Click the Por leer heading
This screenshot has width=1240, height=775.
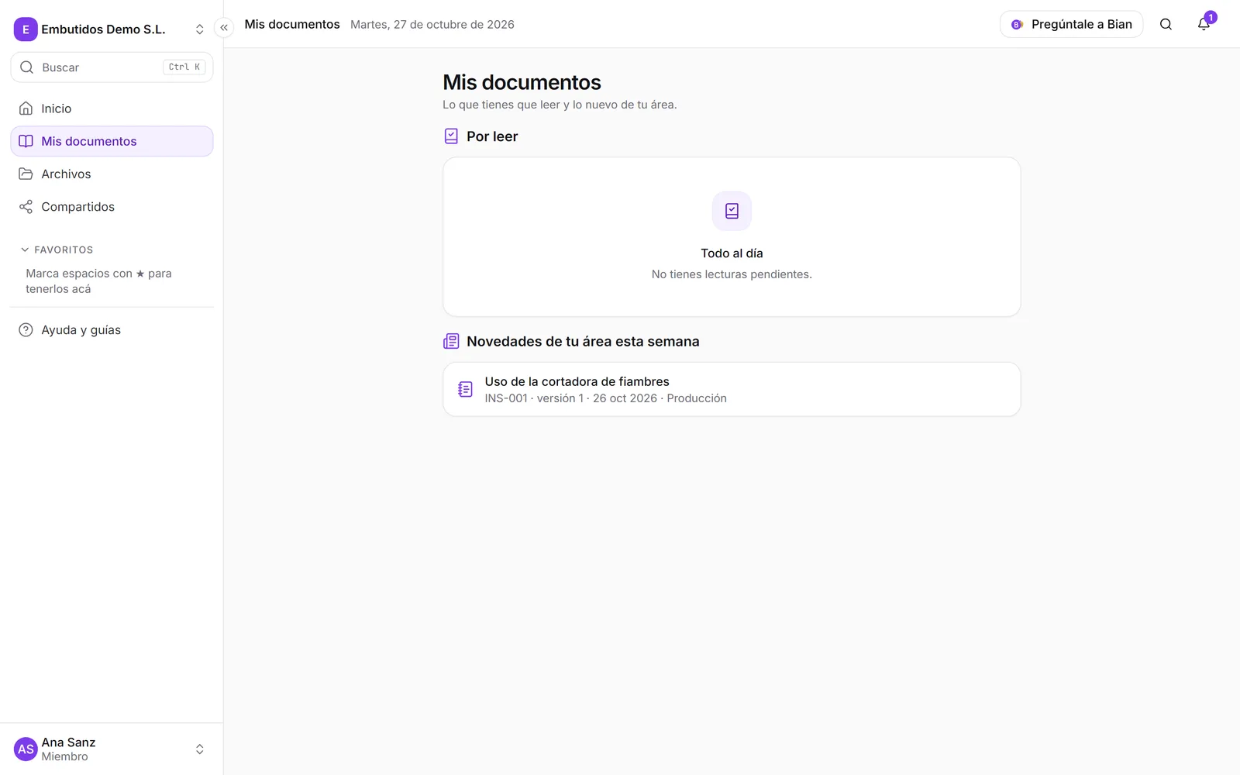click(492, 136)
